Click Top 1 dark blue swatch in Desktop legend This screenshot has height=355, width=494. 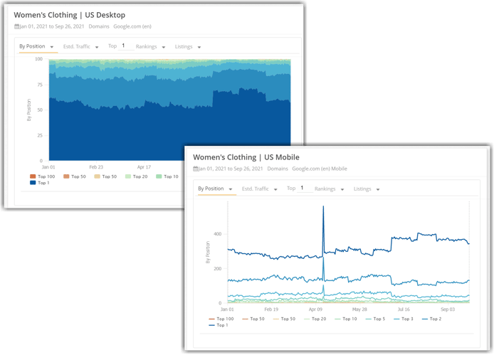33,183
